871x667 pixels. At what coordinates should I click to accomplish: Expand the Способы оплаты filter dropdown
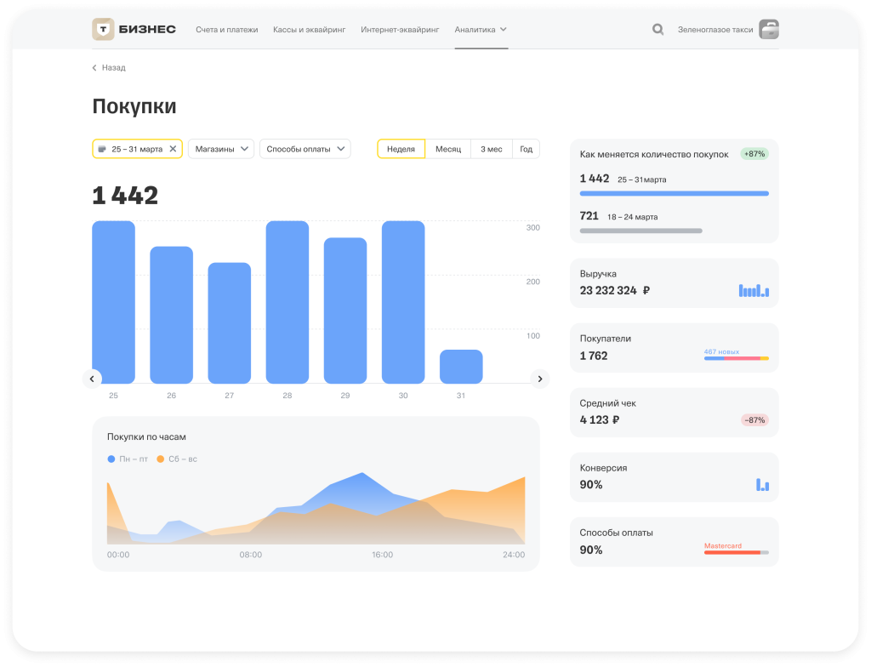(305, 149)
